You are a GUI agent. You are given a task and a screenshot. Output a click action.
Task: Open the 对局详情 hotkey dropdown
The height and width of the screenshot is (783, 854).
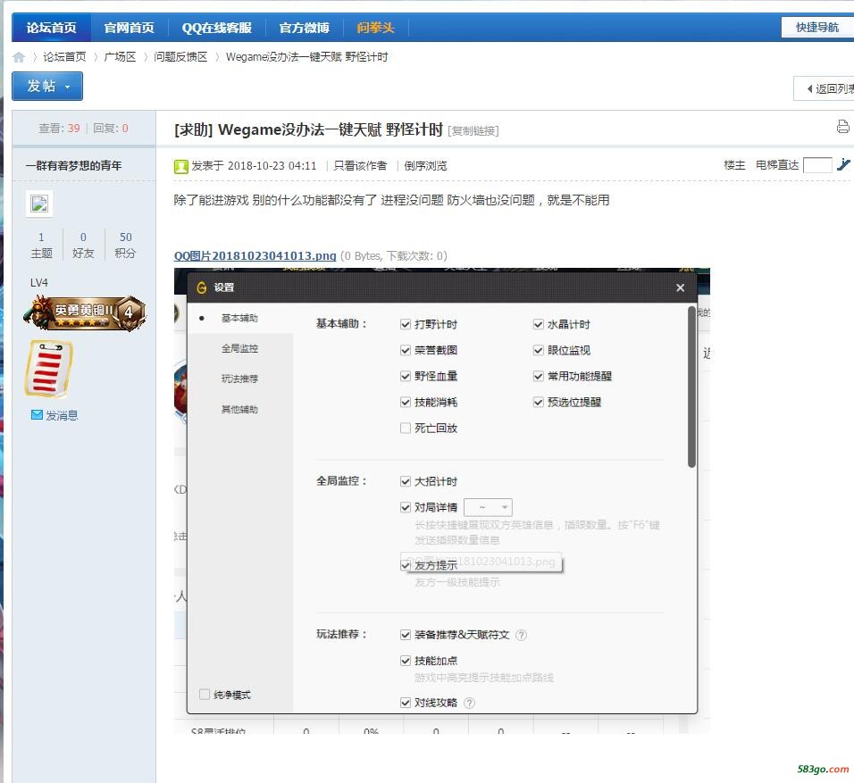tap(488, 507)
